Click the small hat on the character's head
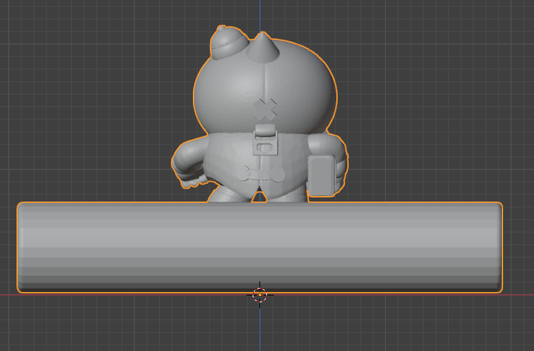This screenshot has height=351, width=534. (x=225, y=43)
